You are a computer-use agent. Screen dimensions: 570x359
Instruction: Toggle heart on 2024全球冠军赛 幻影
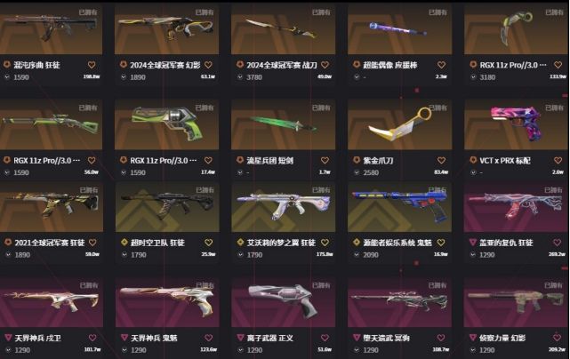coord(208,65)
